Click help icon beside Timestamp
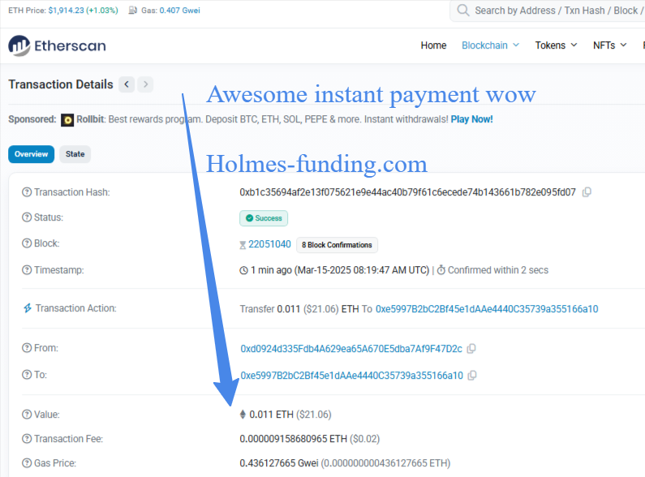645x477 pixels. (x=27, y=270)
